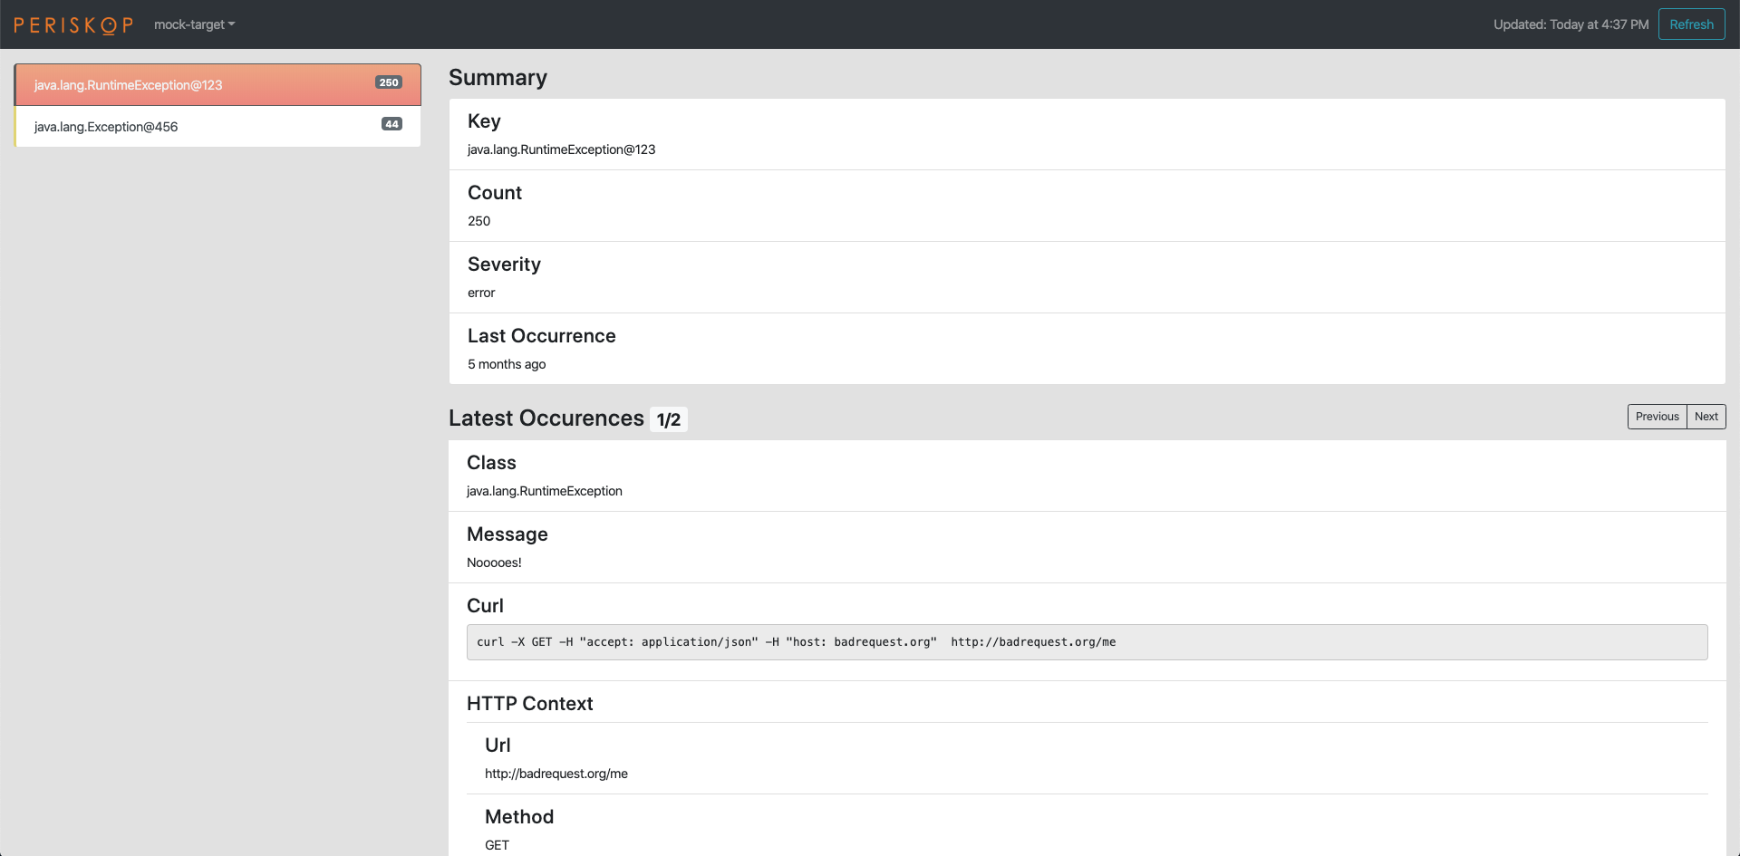Click the Updated timestamp text
1740x856 pixels.
1571,24
